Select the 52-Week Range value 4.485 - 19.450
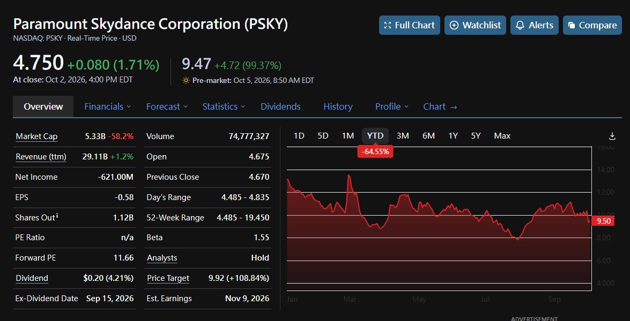Screen dimensions: 630x321 pos(243,218)
